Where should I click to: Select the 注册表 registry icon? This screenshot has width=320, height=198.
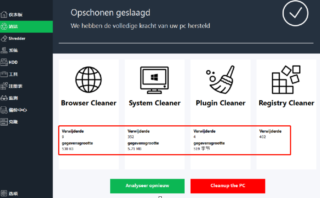[x=4, y=86]
